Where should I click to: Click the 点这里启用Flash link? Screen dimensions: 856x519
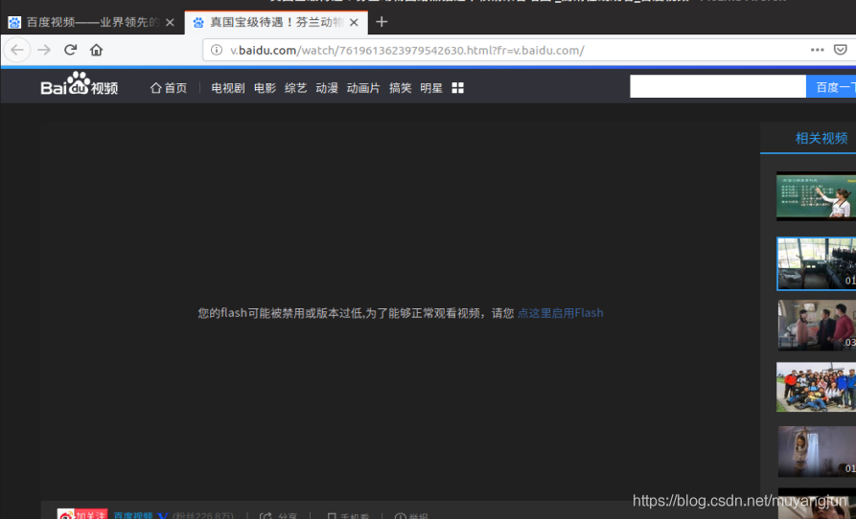point(560,313)
